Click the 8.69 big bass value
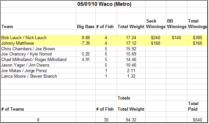209x124 pixels. 86,38
